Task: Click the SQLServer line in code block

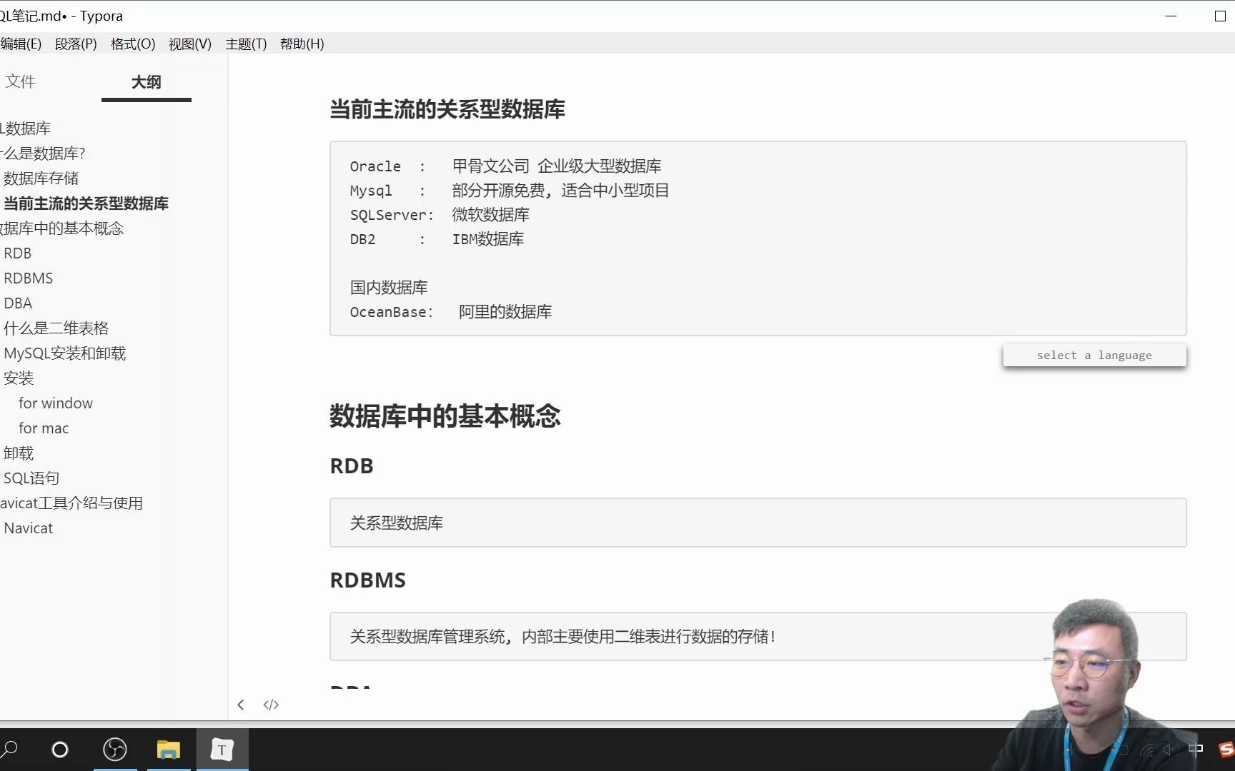Action: [440, 215]
